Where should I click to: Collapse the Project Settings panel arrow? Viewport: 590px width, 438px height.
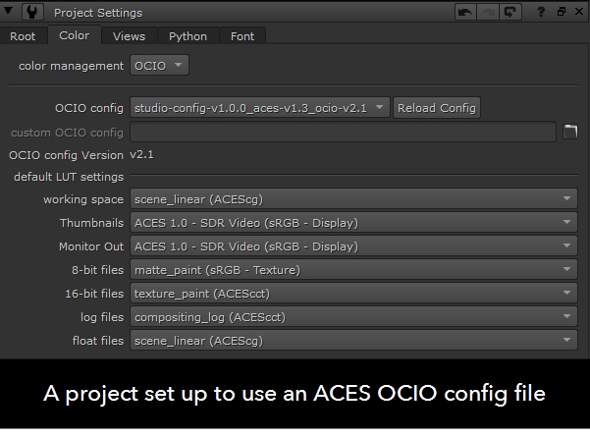click(x=12, y=13)
